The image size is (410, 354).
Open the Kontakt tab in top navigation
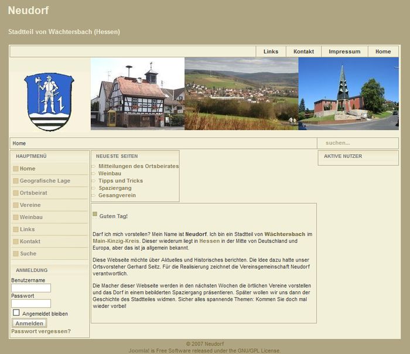303,52
